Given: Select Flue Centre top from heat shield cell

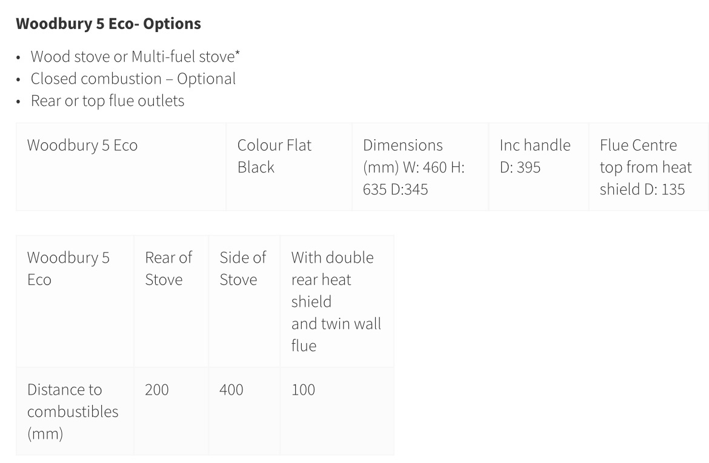Looking at the screenshot, I should [649, 166].
